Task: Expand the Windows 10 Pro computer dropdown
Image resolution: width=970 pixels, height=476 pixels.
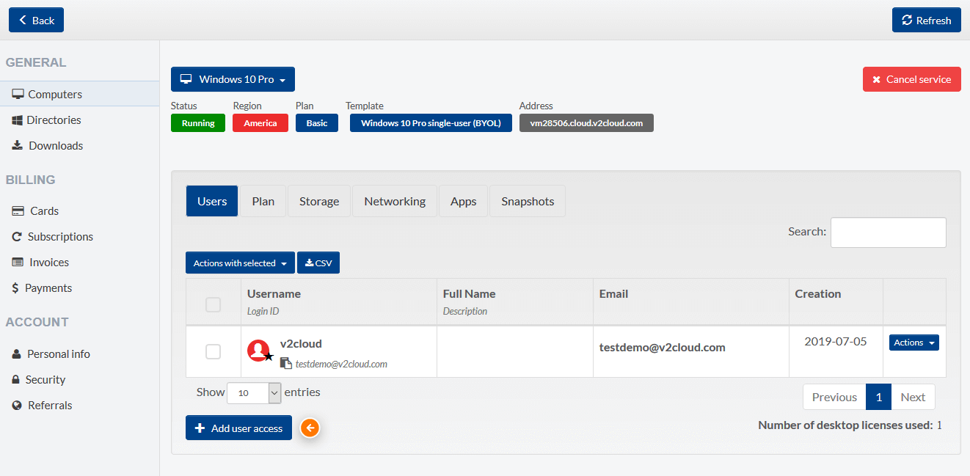Action: 233,79
